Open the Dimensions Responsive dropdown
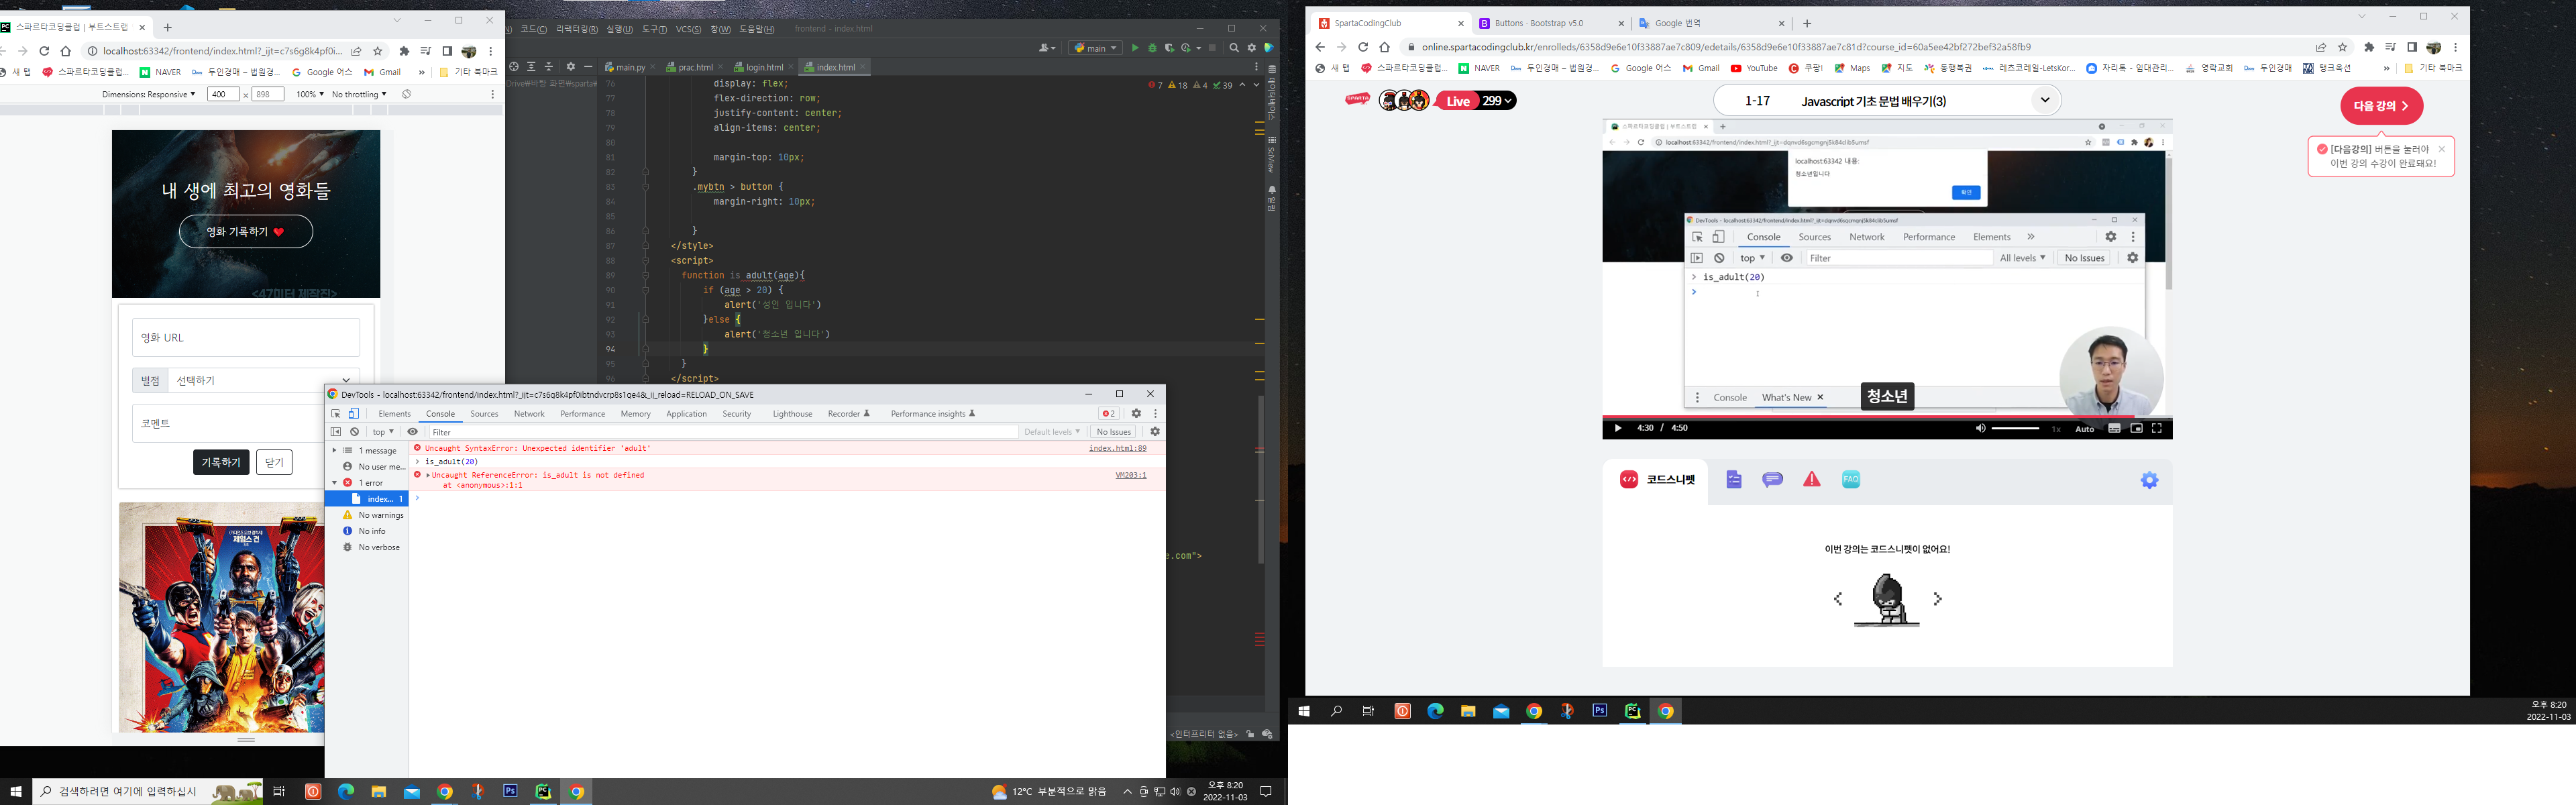Viewport: 2576px width, 805px height. point(148,94)
